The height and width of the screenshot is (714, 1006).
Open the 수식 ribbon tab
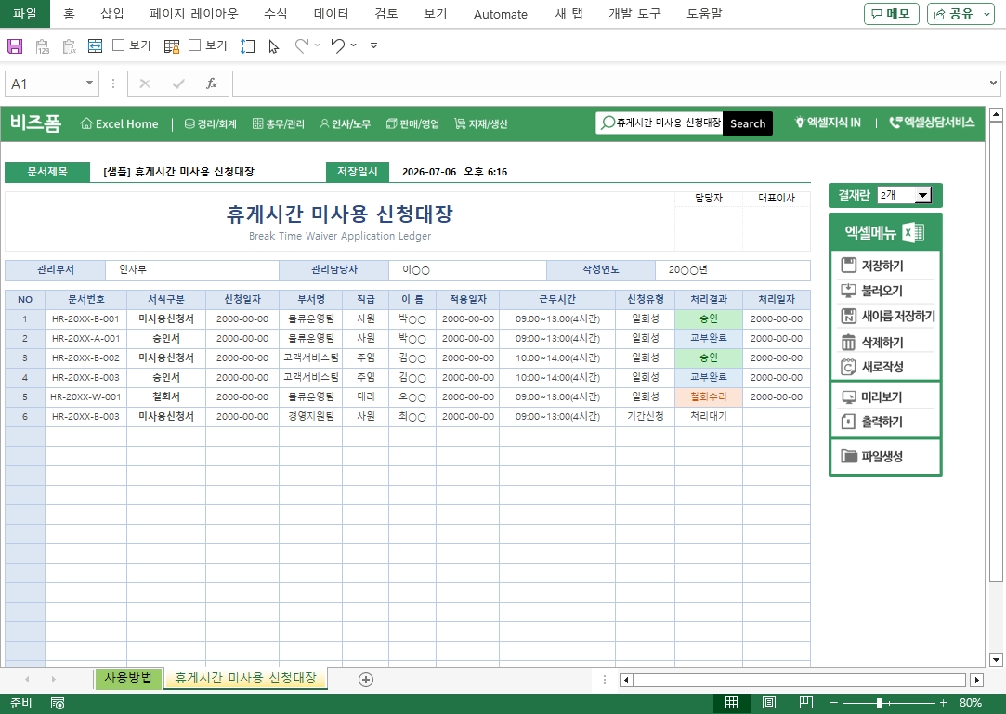pos(276,14)
